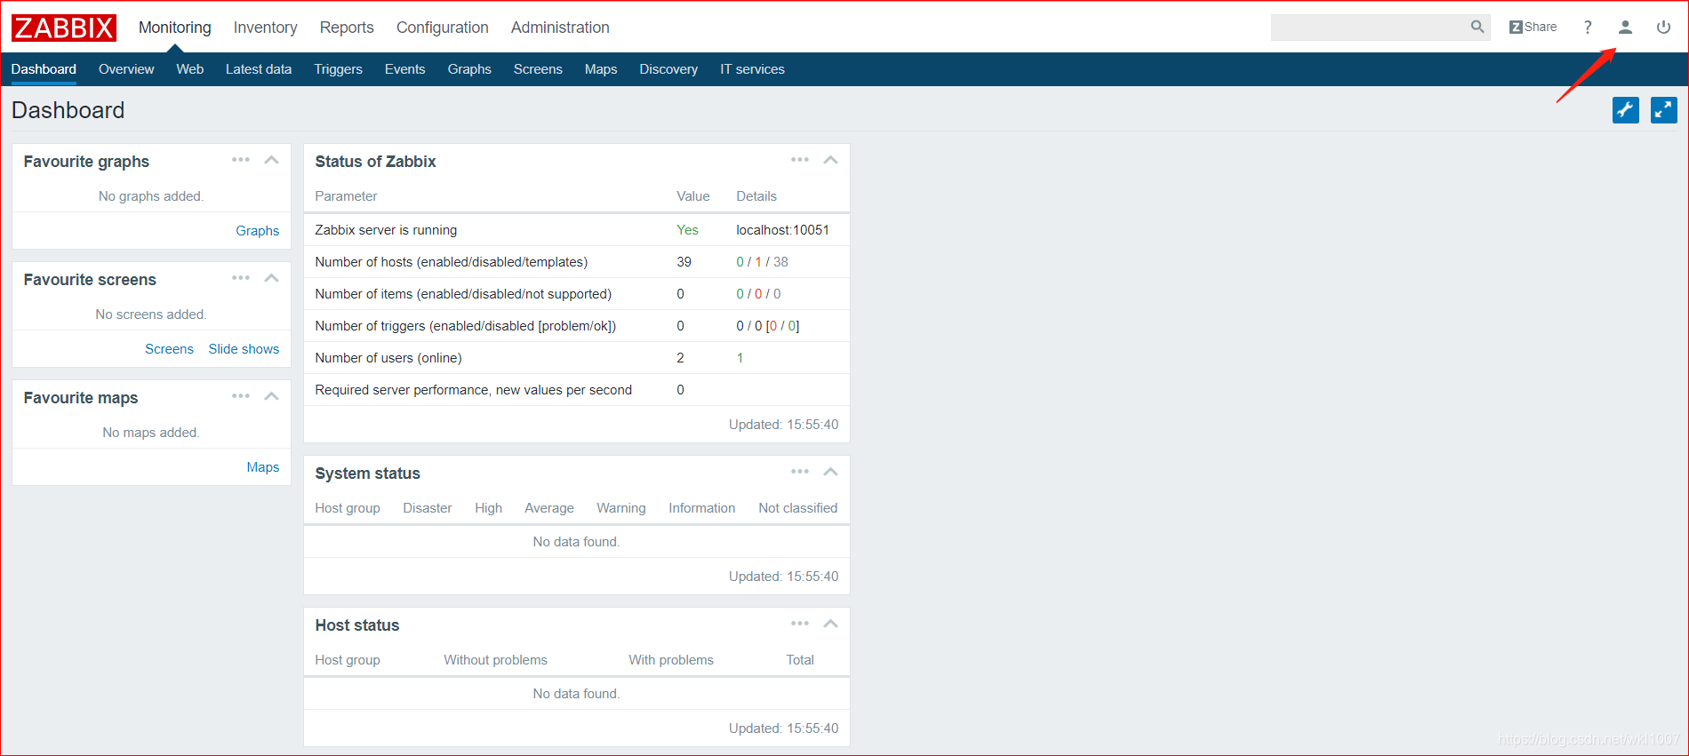Open System status widget options menu
The width and height of the screenshot is (1689, 756).
(800, 472)
